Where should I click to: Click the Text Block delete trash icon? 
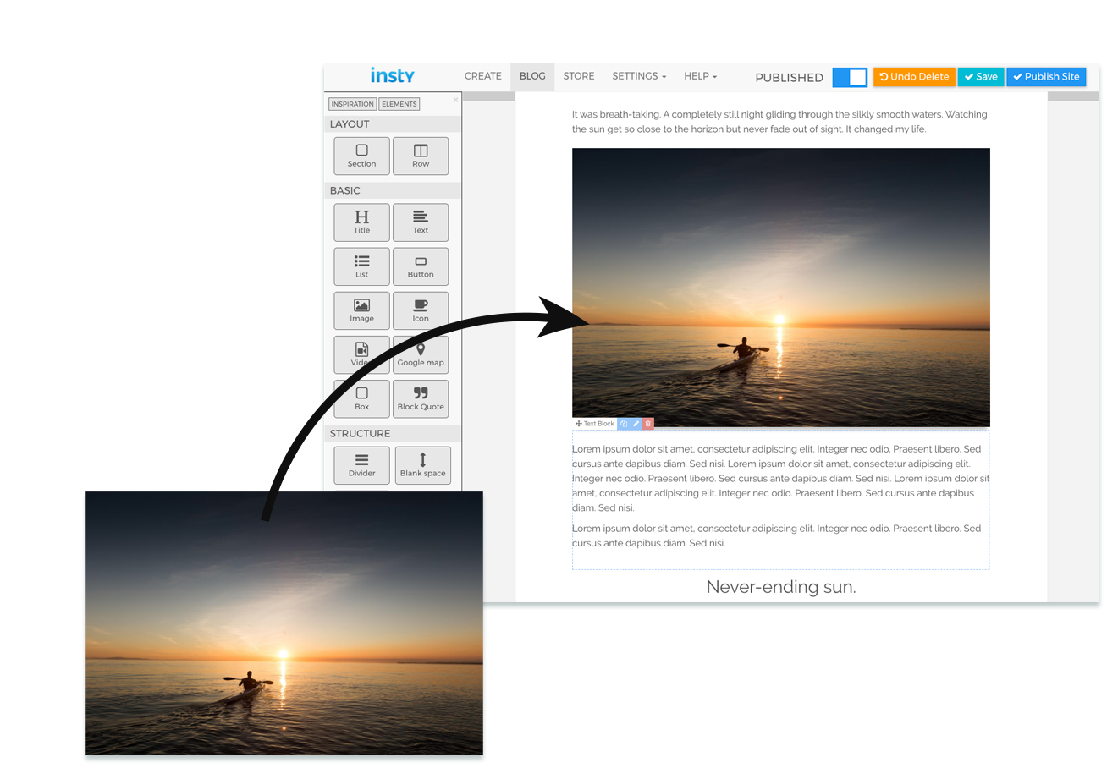pyautogui.click(x=648, y=424)
